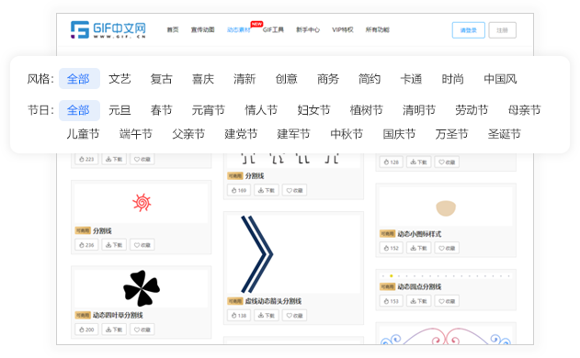Favorite the red spiral 分割线 item
This screenshot has width=580, height=358.
tap(142, 245)
